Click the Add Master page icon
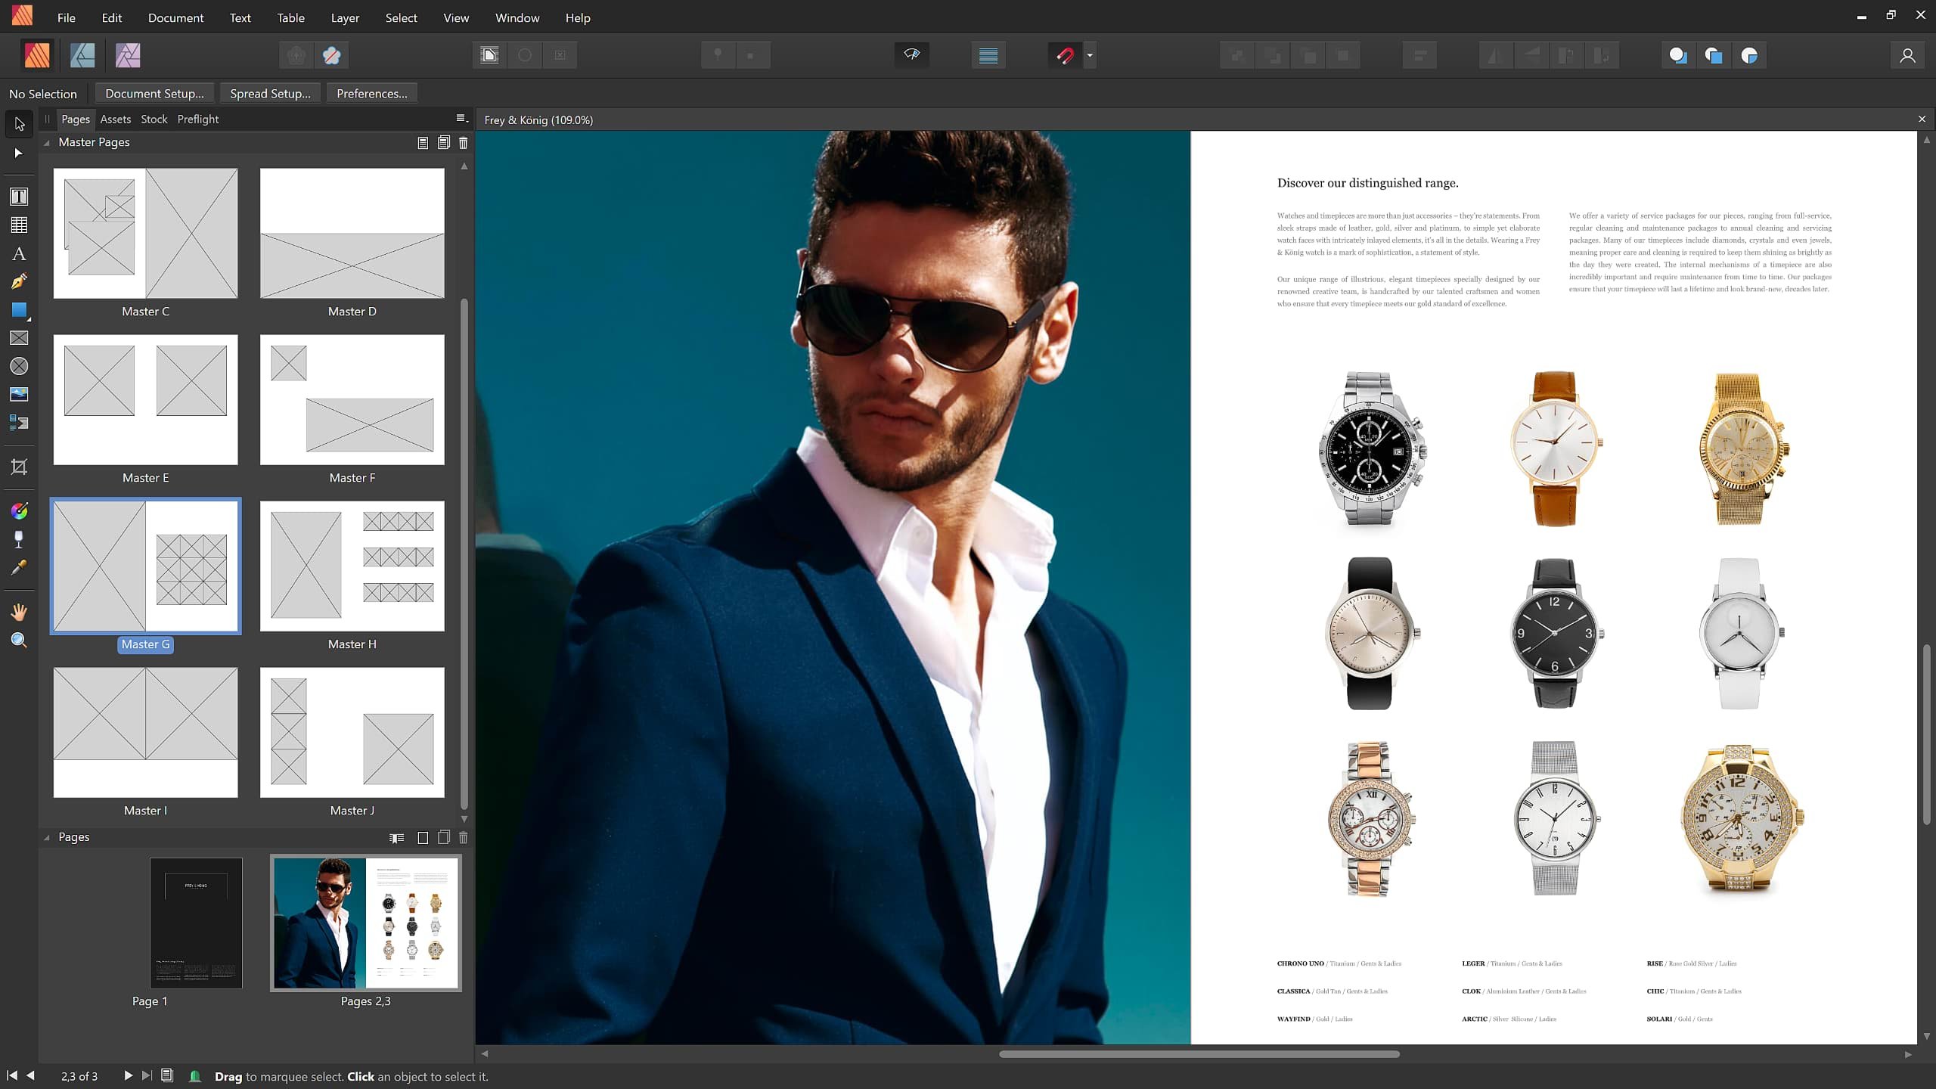 click(x=423, y=142)
